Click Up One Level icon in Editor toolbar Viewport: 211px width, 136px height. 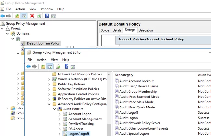tap(43, 66)
